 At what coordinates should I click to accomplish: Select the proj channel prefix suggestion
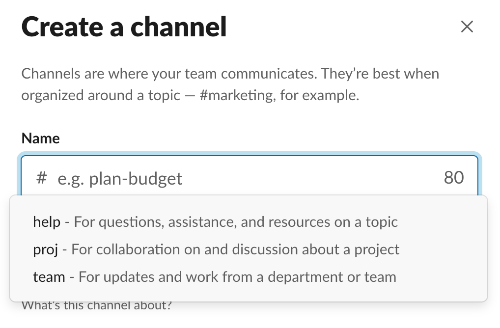46,249
